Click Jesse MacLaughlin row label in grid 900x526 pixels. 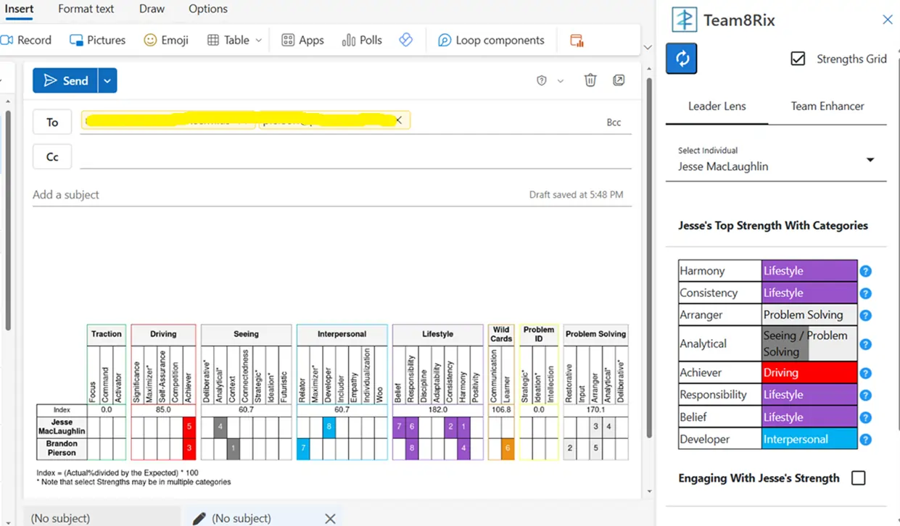pyautogui.click(x=62, y=427)
